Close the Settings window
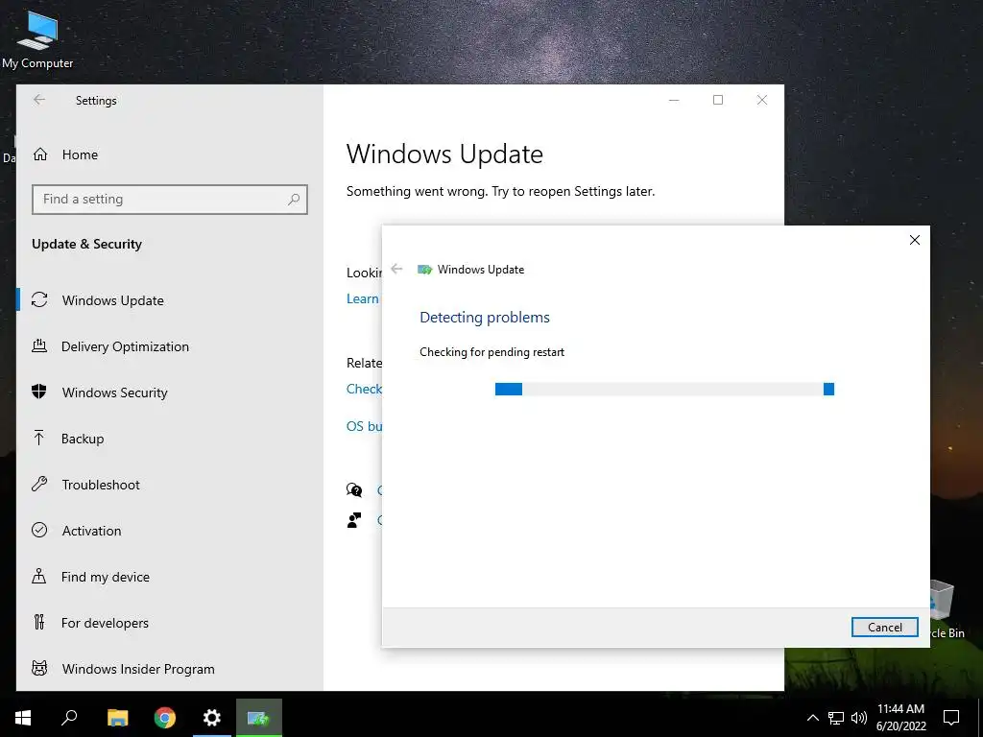 click(x=761, y=100)
